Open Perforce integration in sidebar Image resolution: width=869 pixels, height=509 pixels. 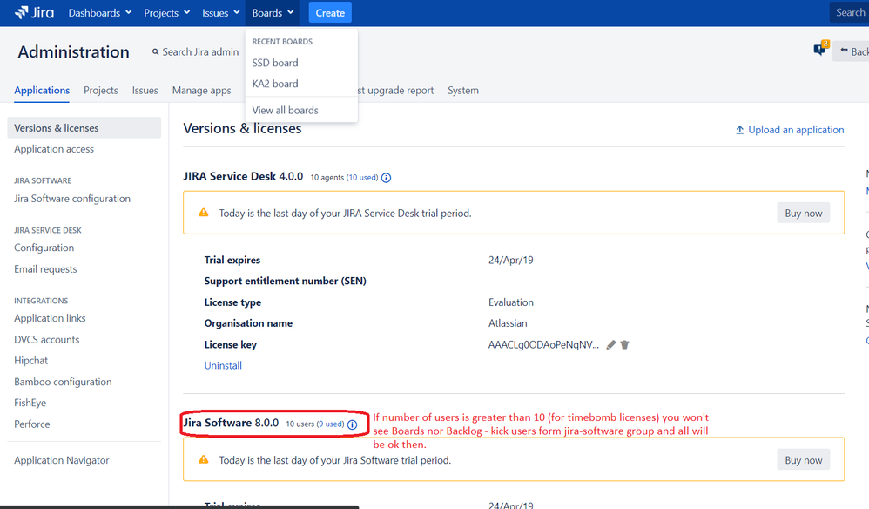(x=31, y=424)
